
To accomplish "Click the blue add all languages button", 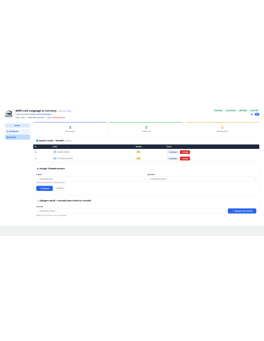I will [x=242, y=211].
